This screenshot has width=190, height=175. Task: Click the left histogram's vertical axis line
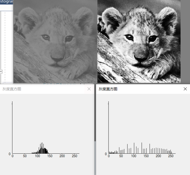[12, 128]
